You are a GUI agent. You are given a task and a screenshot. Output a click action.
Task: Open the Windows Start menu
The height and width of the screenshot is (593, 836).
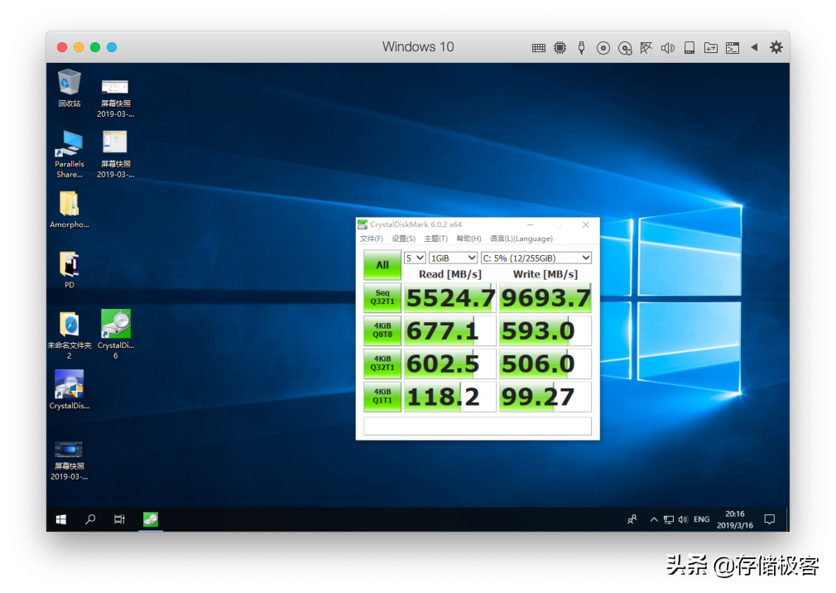[x=60, y=519]
